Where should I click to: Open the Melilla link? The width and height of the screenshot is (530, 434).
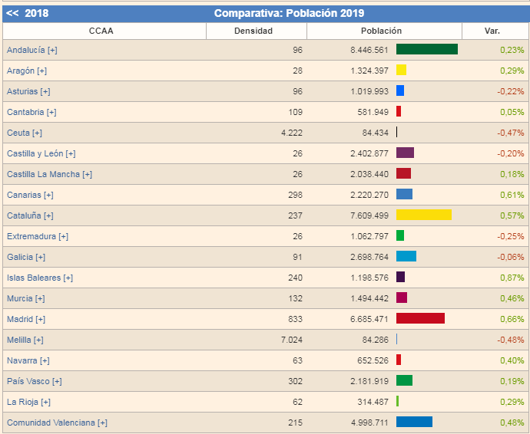[18, 340]
